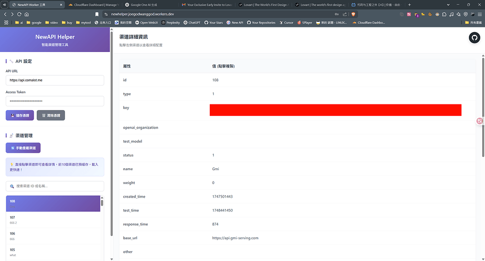Focus the channel search box
The width and height of the screenshot is (485, 261).
pos(55,186)
